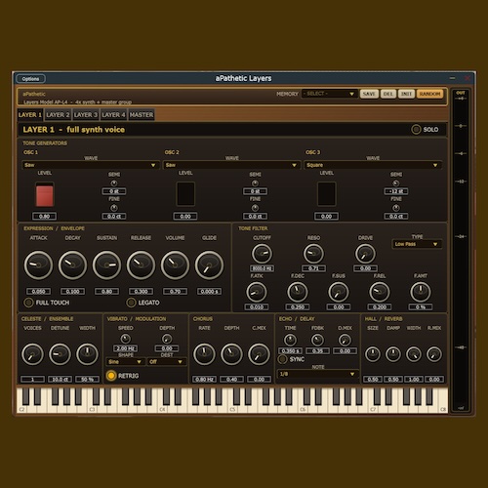Screen dimensions: 488x488
Task: Click the Save button
Action: point(369,94)
